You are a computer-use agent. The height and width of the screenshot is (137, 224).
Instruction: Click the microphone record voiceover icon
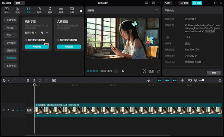[149, 80]
